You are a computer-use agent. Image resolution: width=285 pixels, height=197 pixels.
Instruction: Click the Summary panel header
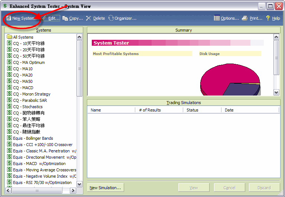pyautogui.click(x=184, y=30)
